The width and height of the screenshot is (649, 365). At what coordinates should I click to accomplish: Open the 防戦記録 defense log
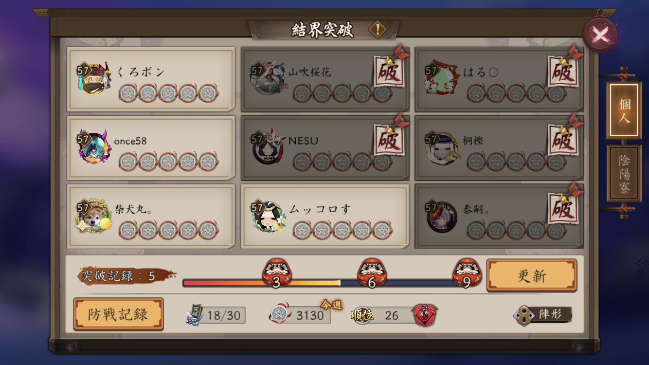[118, 314]
